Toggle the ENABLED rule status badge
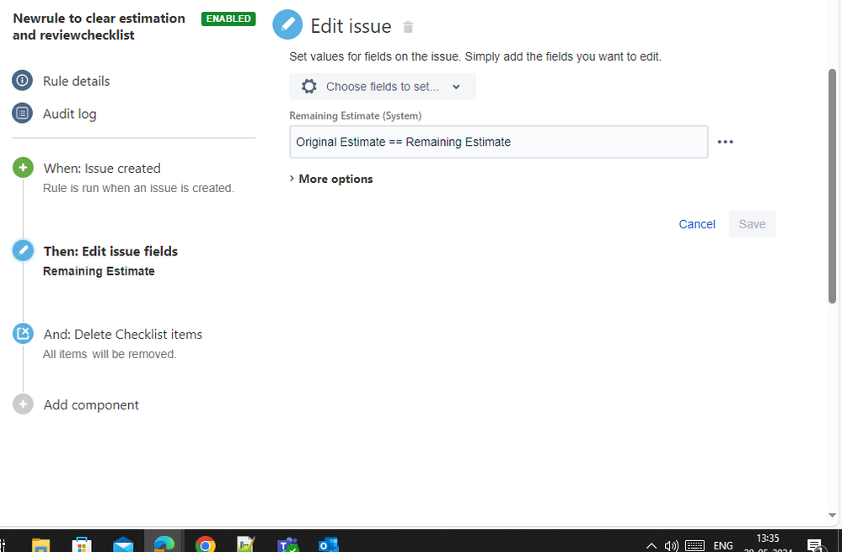842x552 pixels. [x=228, y=19]
